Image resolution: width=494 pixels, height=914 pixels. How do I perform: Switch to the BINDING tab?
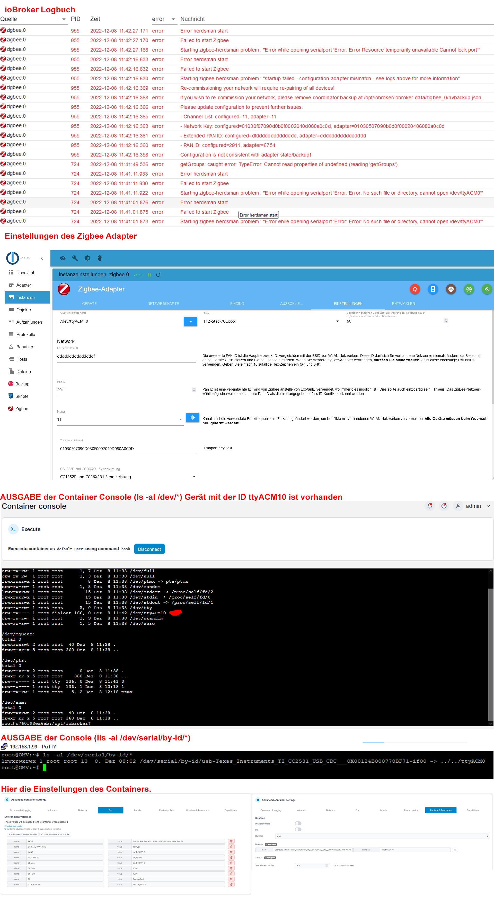237,304
